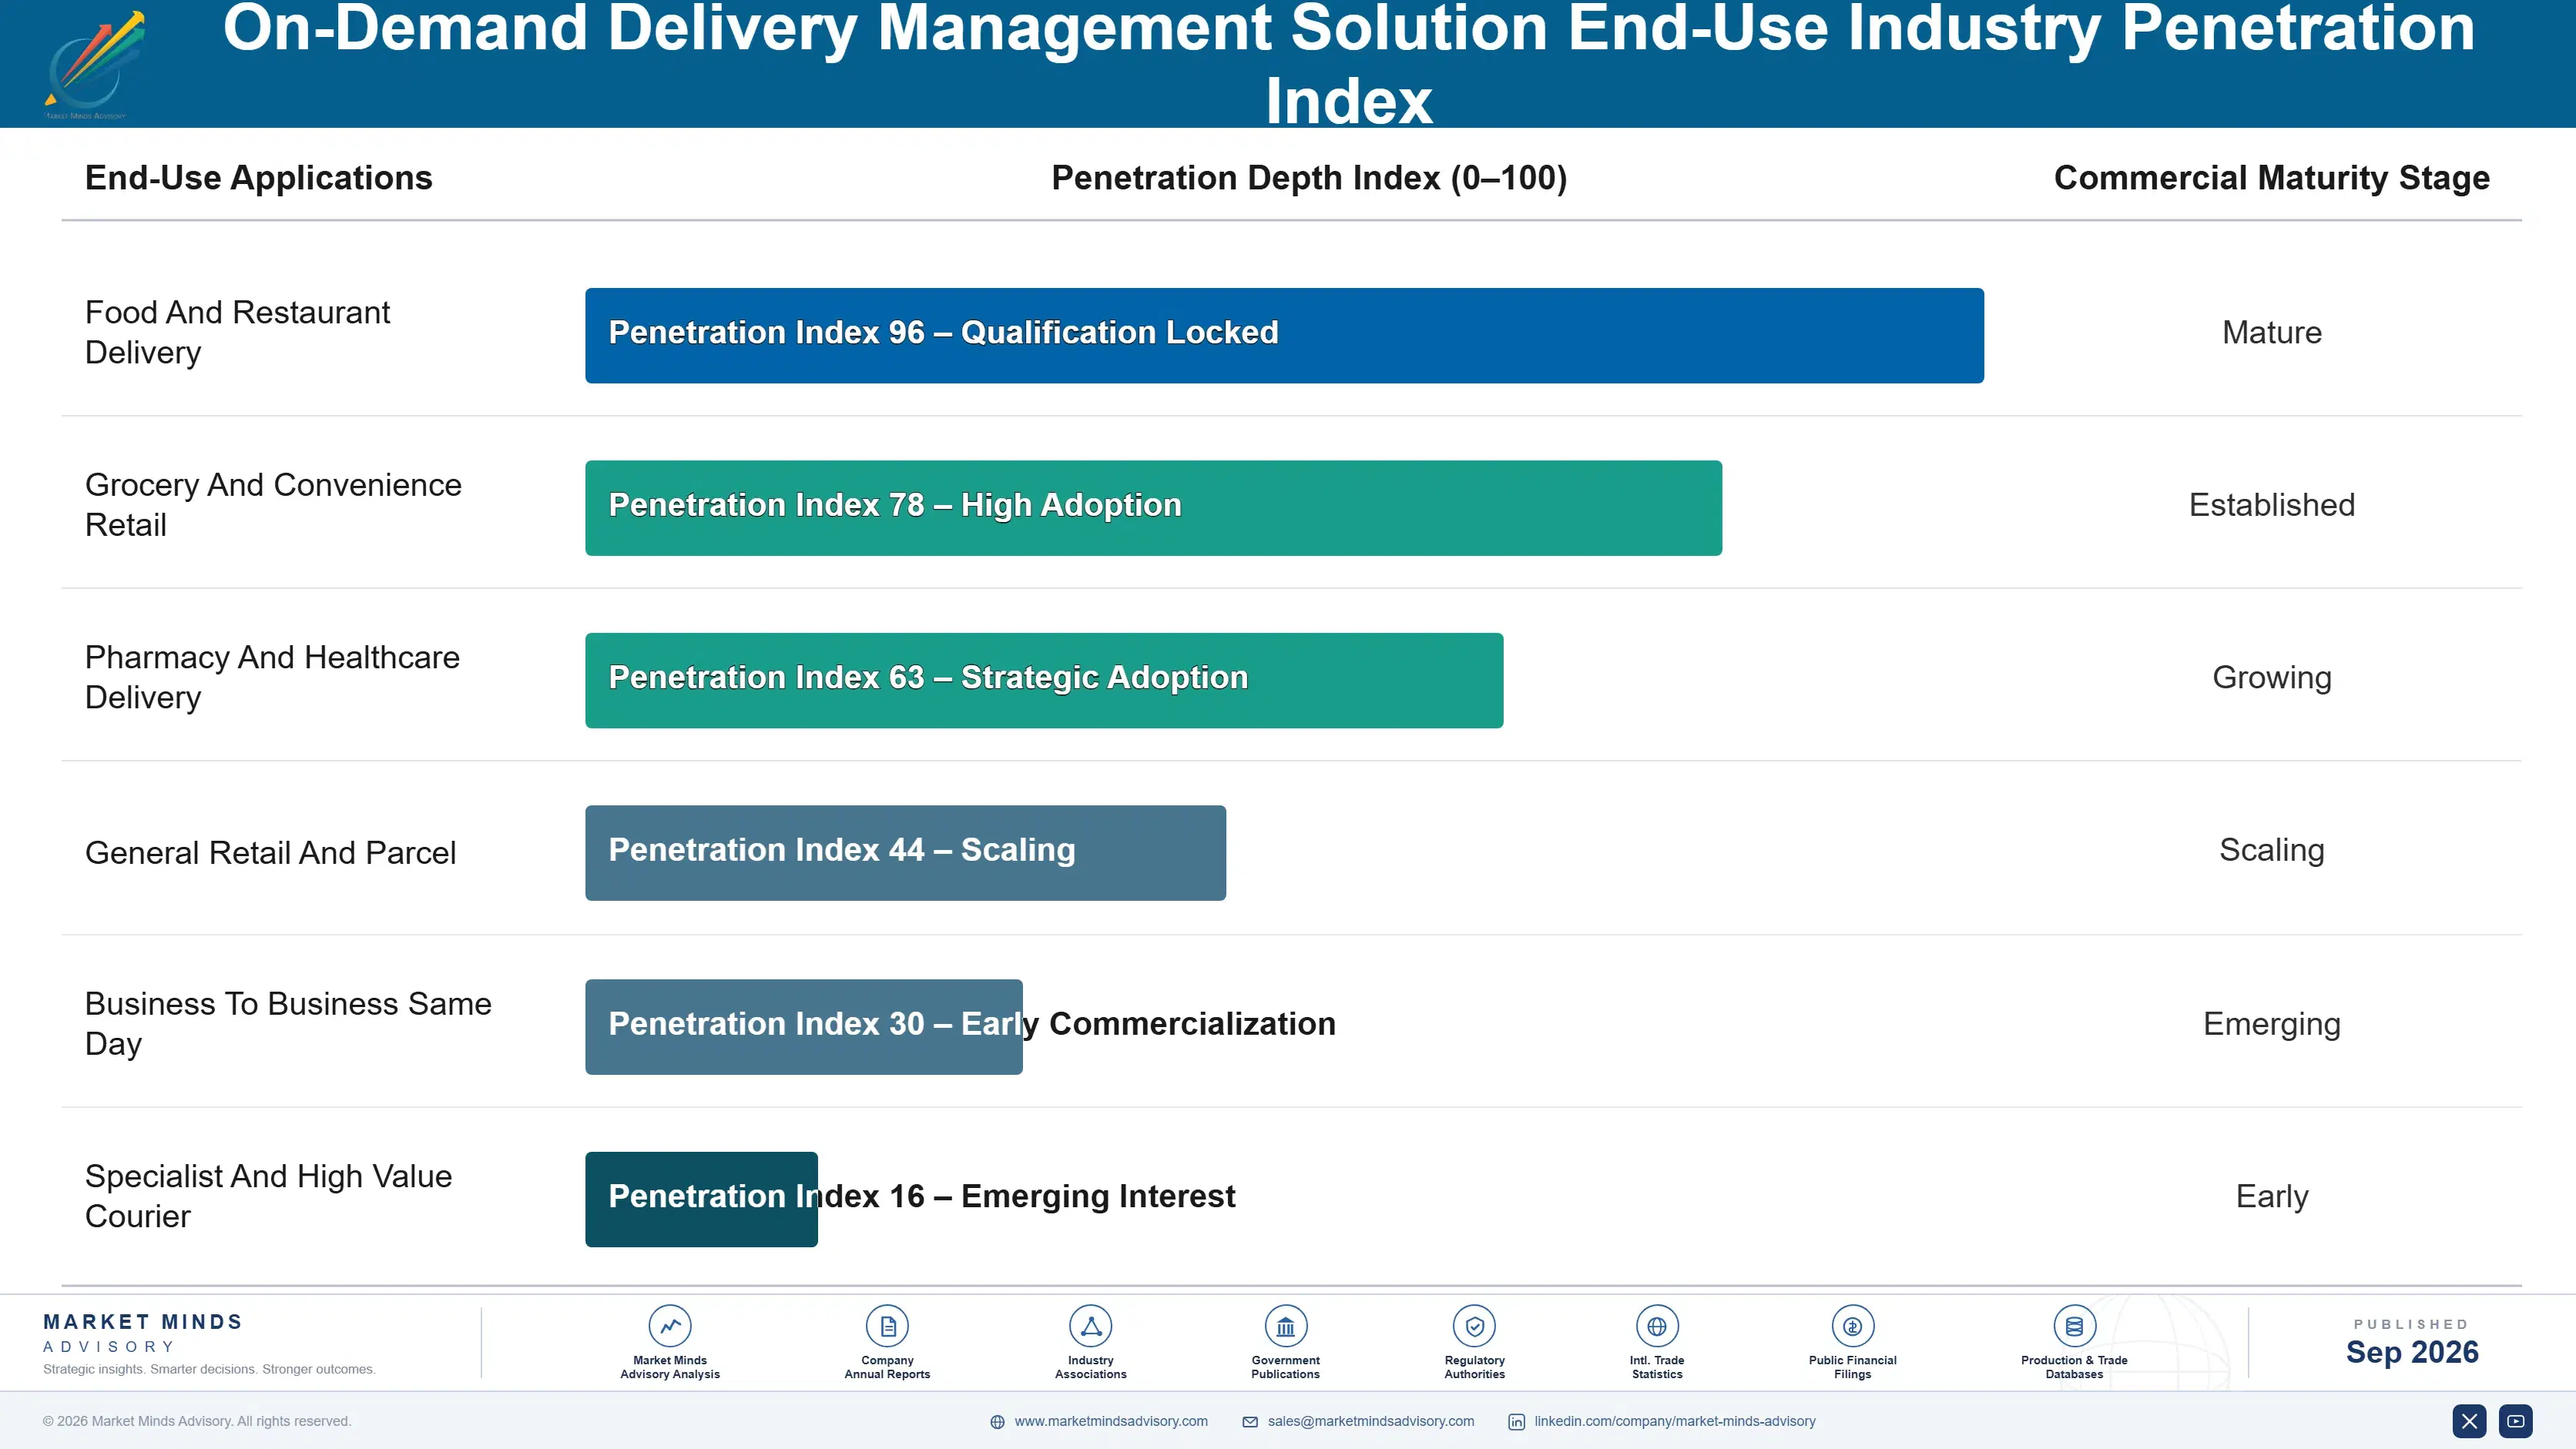Select the Penetration Index 78 High Adoption bar
The width and height of the screenshot is (2576, 1449).
tap(1153, 507)
